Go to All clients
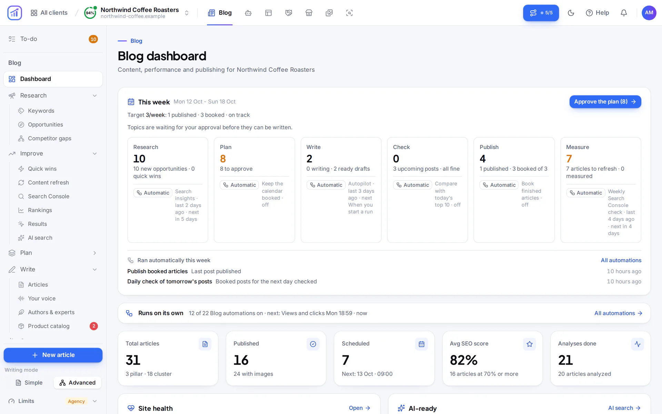Image resolution: width=662 pixels, height=414 pixels. (49, 13)
